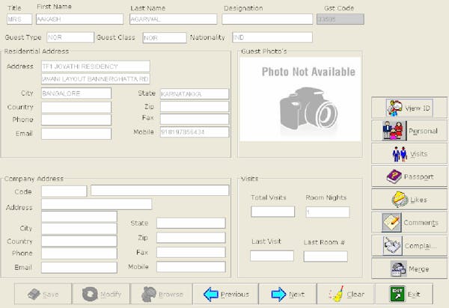Focus the Company Country field

click(x=79, y=241)
